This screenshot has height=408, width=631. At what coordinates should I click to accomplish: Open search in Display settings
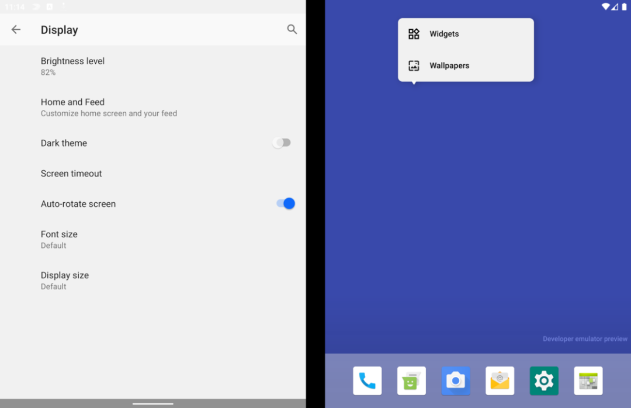[292, 29]
